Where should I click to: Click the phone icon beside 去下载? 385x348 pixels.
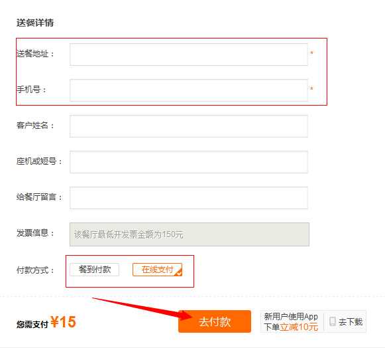coord(333,321)
